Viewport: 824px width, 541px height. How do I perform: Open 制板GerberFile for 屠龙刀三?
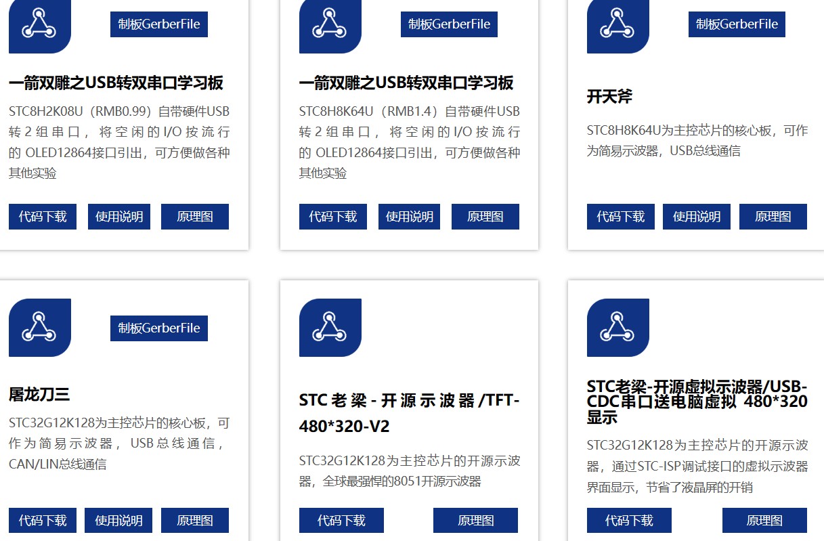(x=159, y=328)
